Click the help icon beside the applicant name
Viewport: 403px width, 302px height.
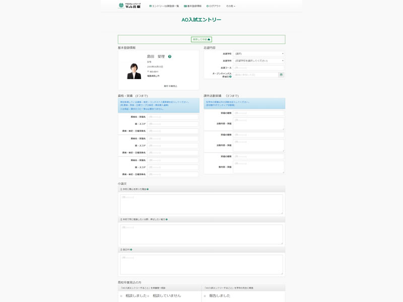point(170,57)
